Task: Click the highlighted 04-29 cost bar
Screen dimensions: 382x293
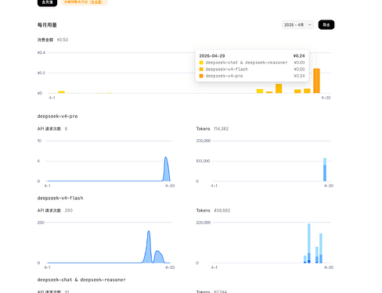Action: tap(316, 80)
